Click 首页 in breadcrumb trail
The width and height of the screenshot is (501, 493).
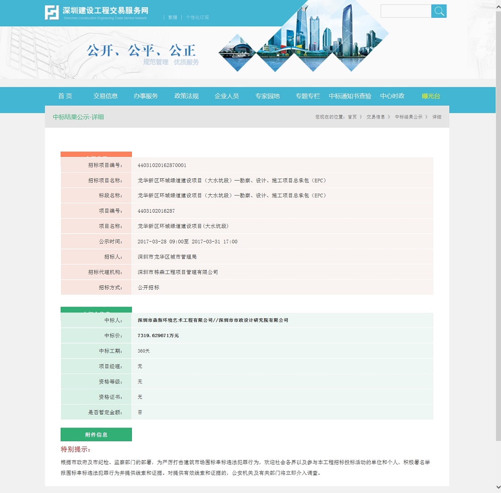point(352,117)
